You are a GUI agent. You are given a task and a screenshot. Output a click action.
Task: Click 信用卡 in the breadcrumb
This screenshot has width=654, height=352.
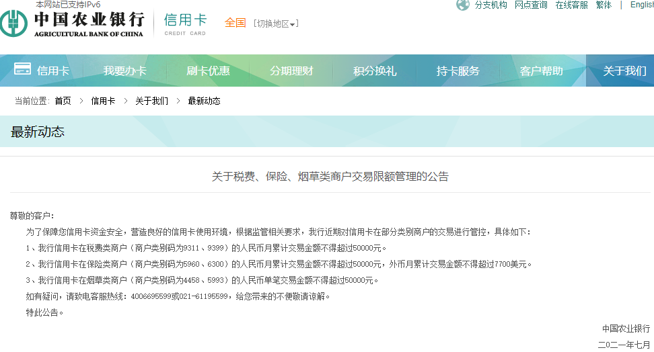(103, 101)
